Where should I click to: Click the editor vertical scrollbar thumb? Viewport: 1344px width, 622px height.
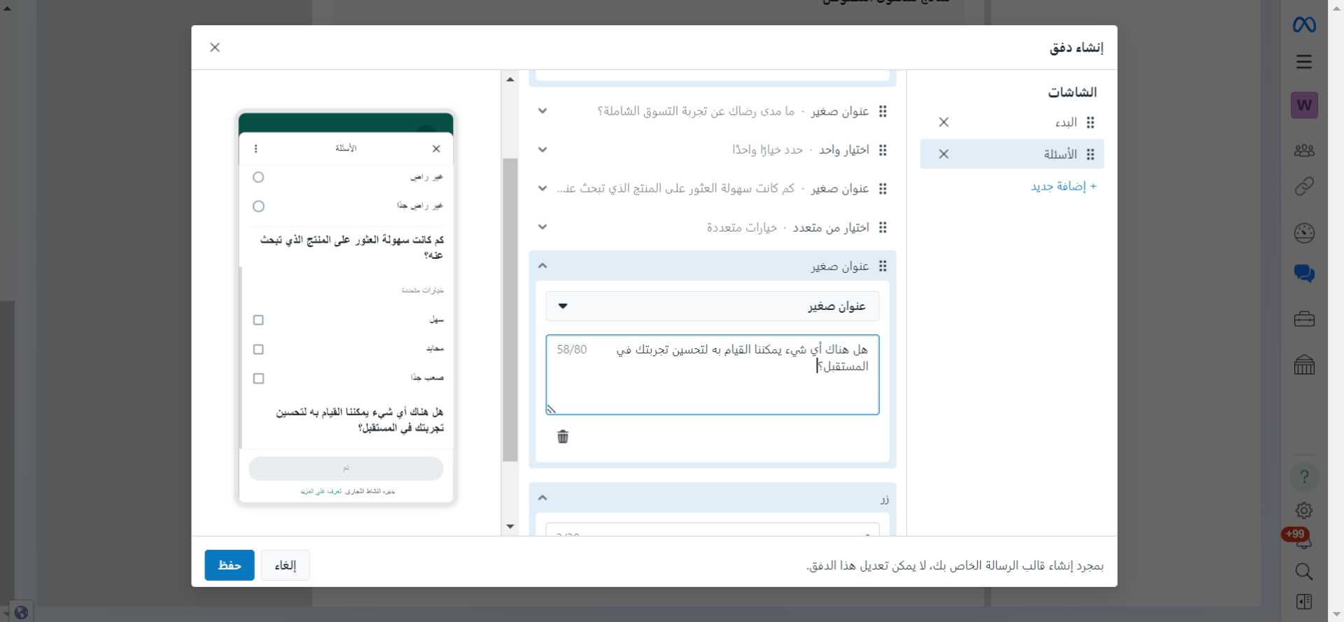(x=510, y=310)
